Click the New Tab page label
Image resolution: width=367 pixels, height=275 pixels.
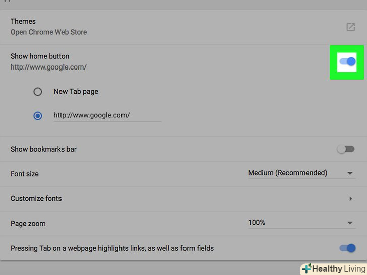coord(76,92)
